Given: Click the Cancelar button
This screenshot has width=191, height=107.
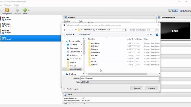Looking at the screenshot, I should [151, 89].
